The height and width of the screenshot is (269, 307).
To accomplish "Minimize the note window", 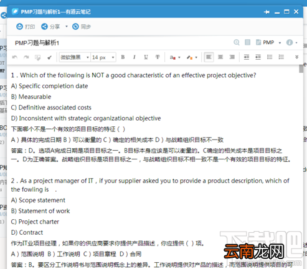I will (x=277, y=12).
